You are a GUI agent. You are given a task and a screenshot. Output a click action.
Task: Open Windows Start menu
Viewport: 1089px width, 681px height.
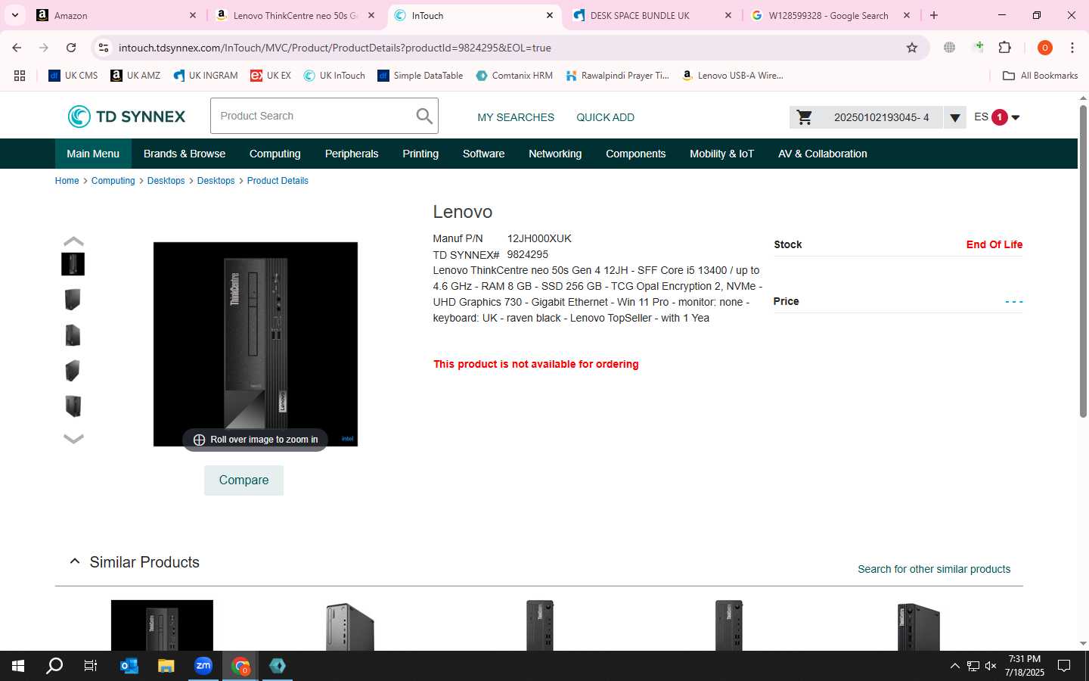(x=18, y=666)
